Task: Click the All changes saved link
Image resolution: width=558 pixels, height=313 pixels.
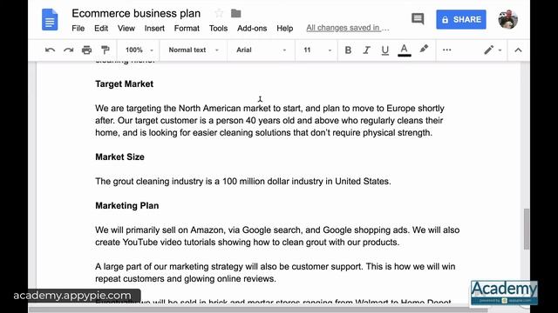Action: click(x=348, y=28)
